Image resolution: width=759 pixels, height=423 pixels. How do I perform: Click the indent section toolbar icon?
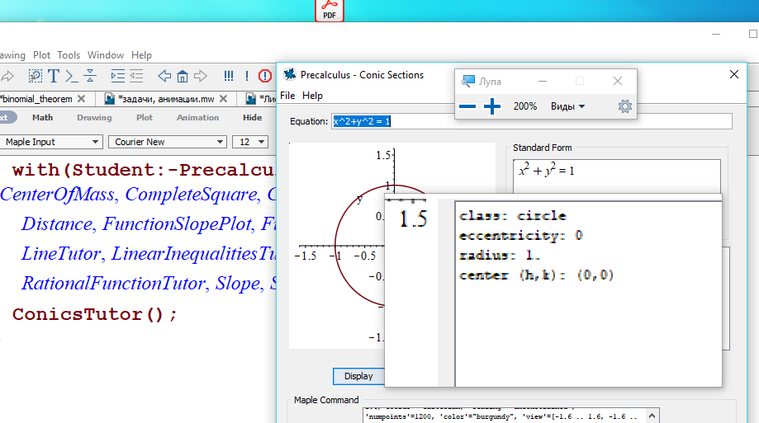coord(117,76)
